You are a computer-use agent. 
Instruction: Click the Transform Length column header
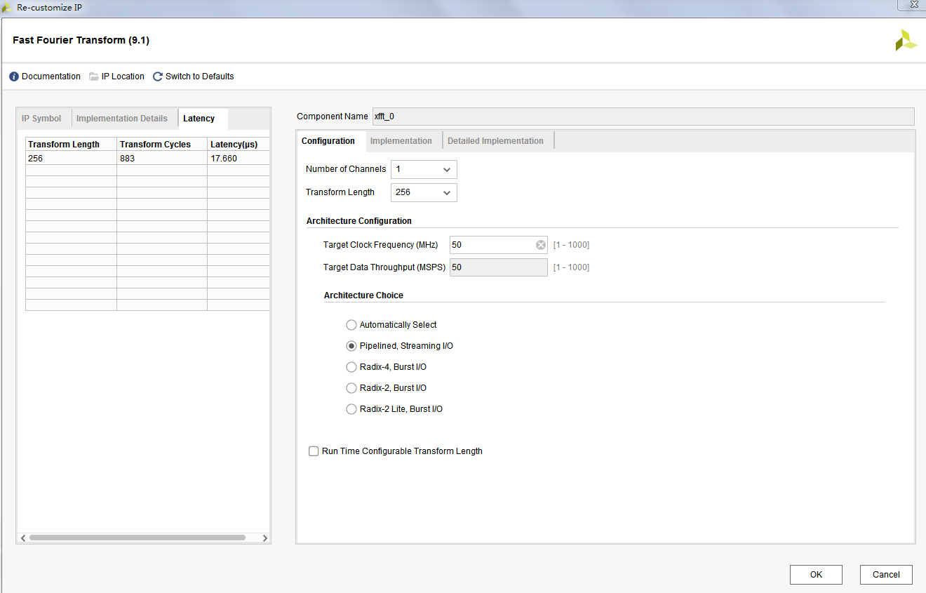point(71,145)
